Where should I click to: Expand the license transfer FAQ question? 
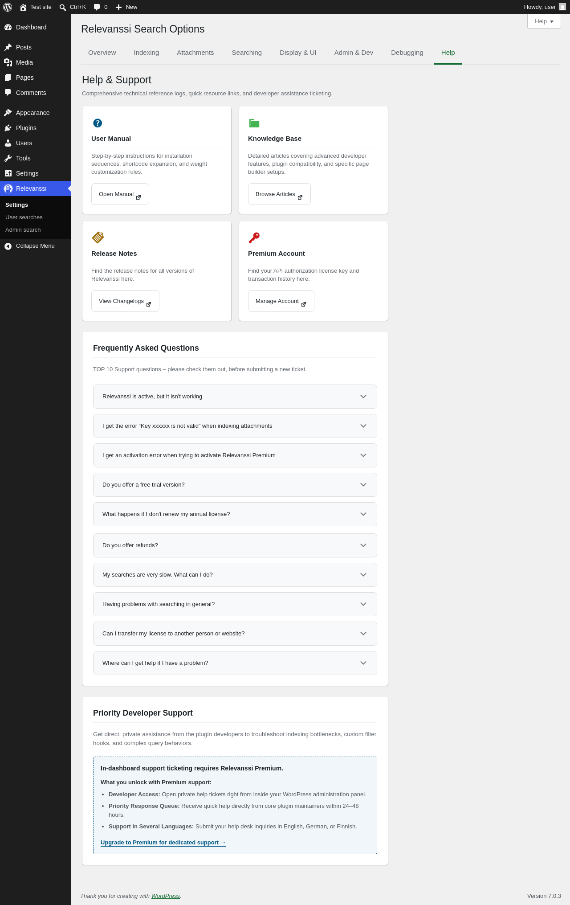coord(235,634)
